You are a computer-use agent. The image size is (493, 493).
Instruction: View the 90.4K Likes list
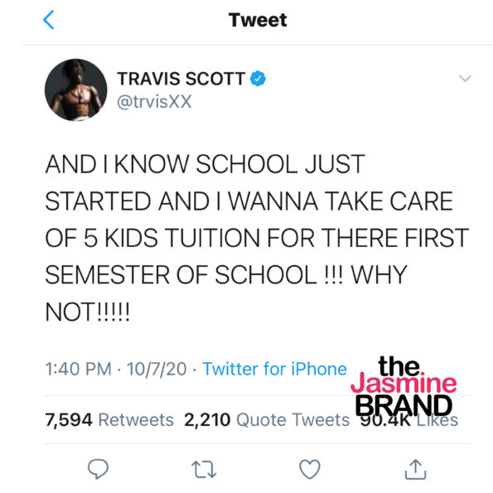tap(408, 420)
